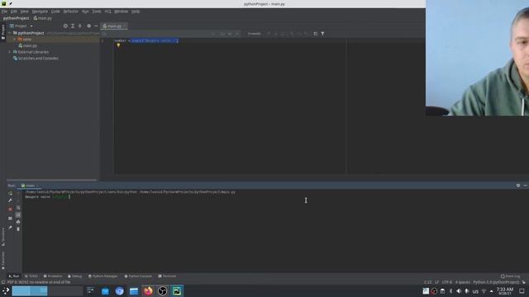Toggle tool window bars icon in status corner
This screenshot has width=529, height=297.
tap(3, 282)
